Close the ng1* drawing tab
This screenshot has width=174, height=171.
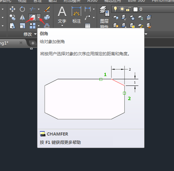pyautogui.click(x=21, y=43)
